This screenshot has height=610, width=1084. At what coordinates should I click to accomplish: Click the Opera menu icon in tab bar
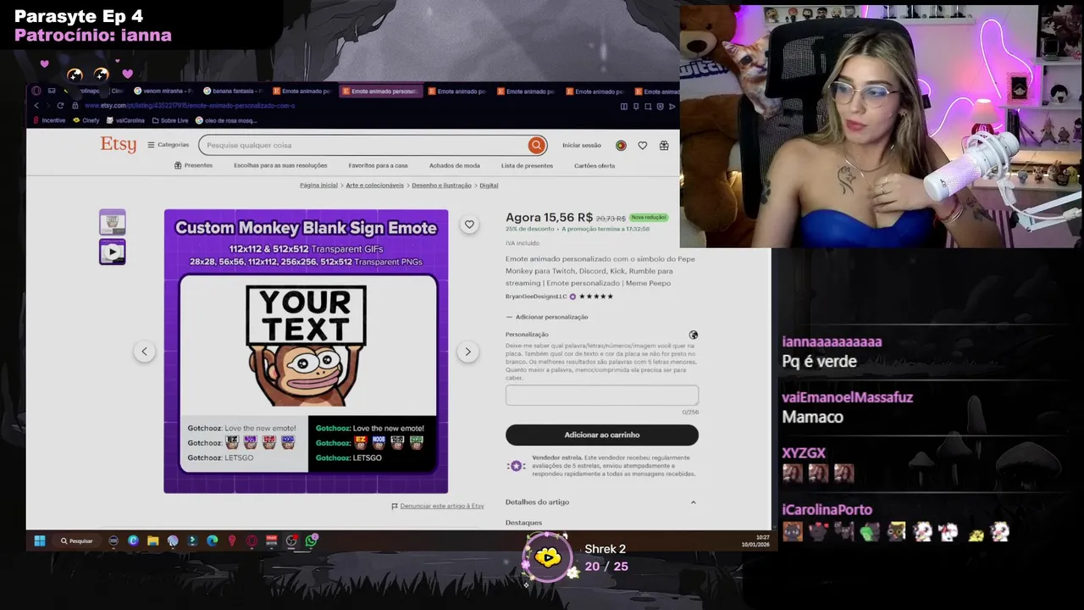pyautogui.click(x=36, y=91)
